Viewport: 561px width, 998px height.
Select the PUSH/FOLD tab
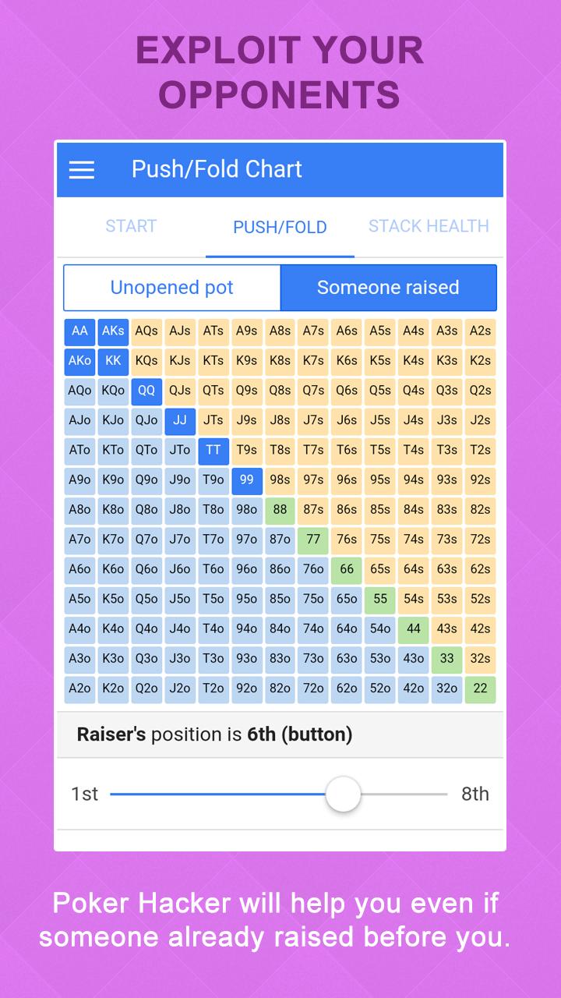tap(280, 227)
